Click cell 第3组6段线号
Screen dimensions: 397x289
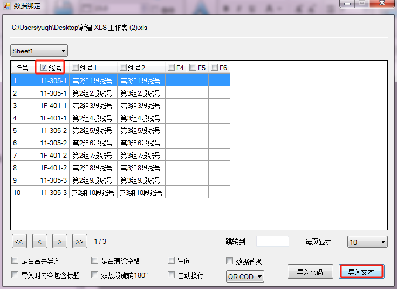pyautogui.click(x=141, y=143)
